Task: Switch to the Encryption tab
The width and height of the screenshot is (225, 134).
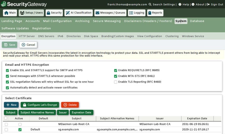Action: point(8,36)
